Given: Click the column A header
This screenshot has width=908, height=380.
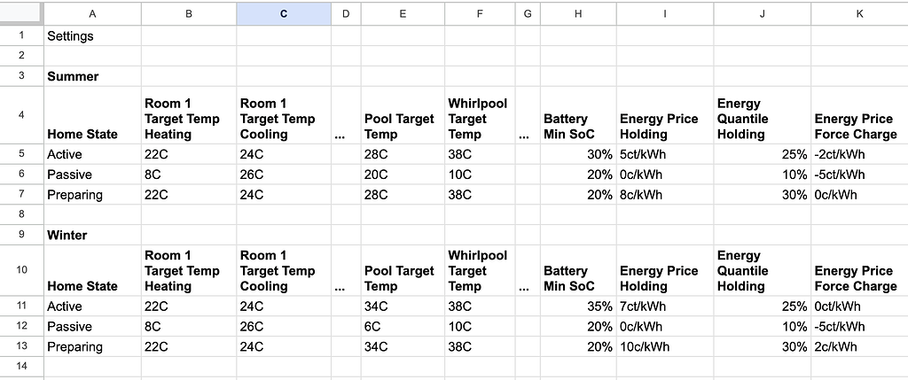Looking at the screenshot, I should (93, 13).
